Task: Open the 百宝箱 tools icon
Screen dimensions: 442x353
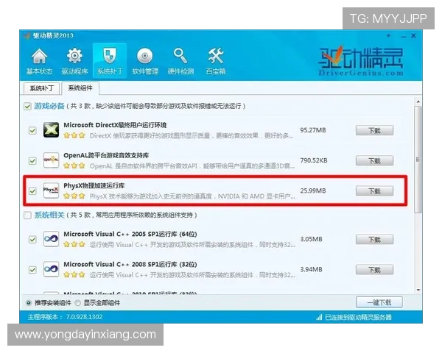Action: (x=216, y=61)
